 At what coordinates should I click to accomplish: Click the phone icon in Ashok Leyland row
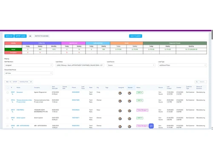[12, 119]
